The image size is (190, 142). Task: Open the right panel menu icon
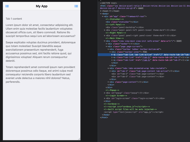click(x=76, y=6)
